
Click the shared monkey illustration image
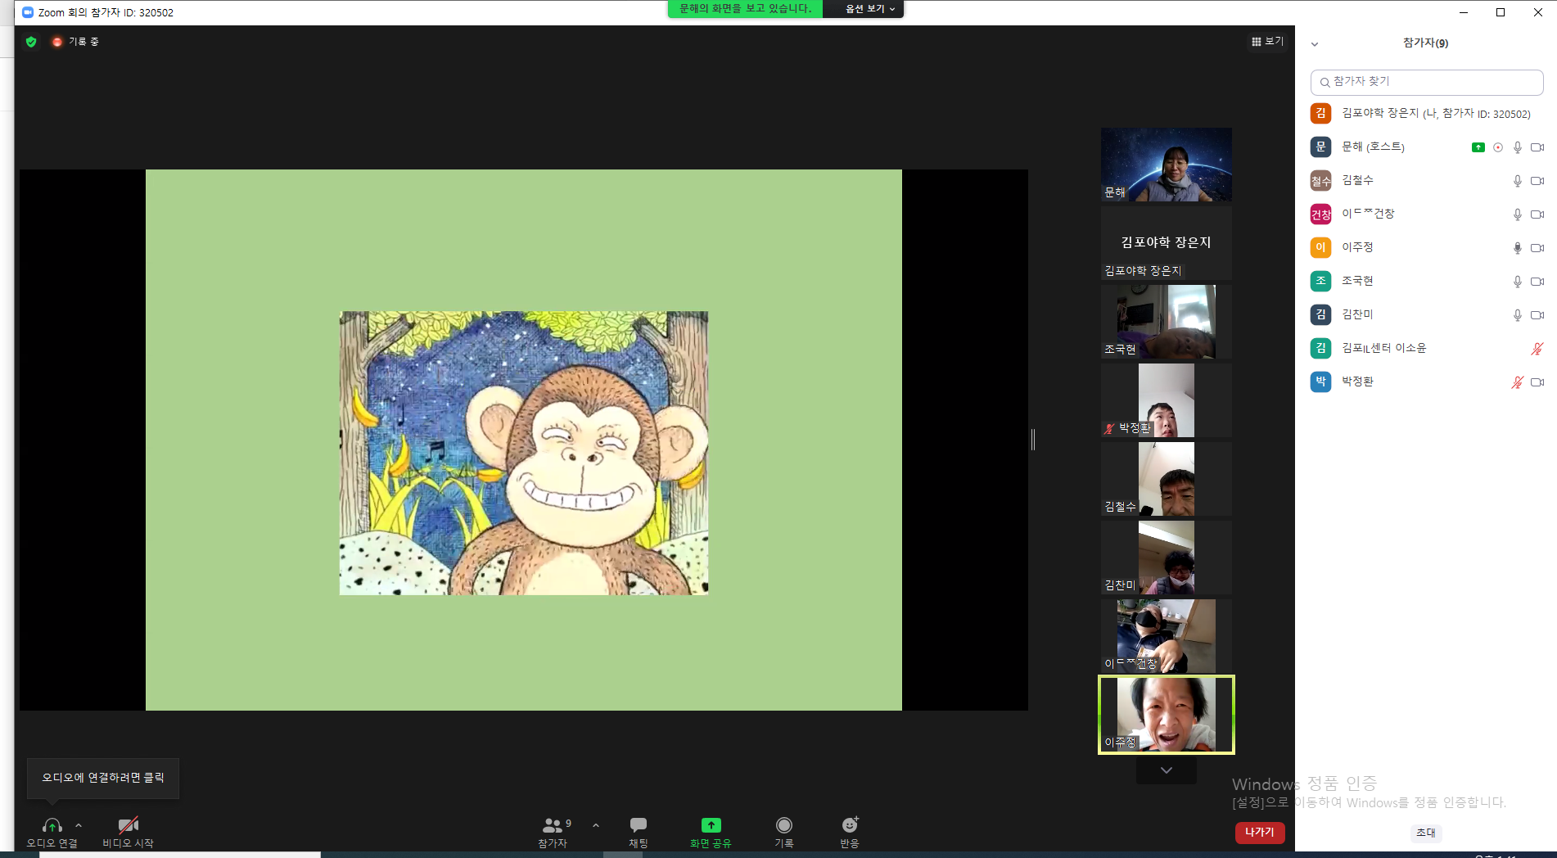point(524,453)
